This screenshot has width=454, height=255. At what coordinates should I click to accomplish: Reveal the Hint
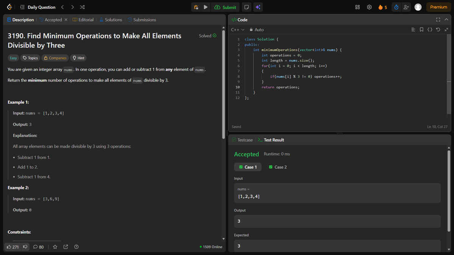pos(78,58)
